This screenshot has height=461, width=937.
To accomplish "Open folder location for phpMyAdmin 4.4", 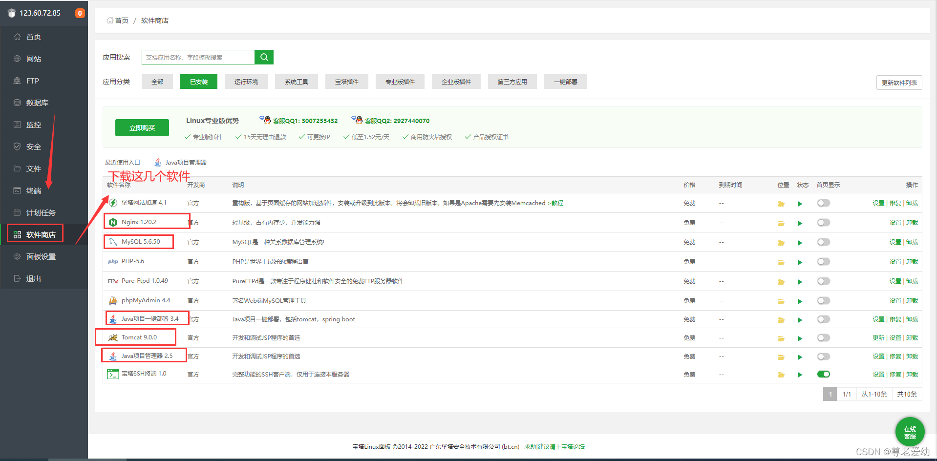I will (x=781, y=301).
